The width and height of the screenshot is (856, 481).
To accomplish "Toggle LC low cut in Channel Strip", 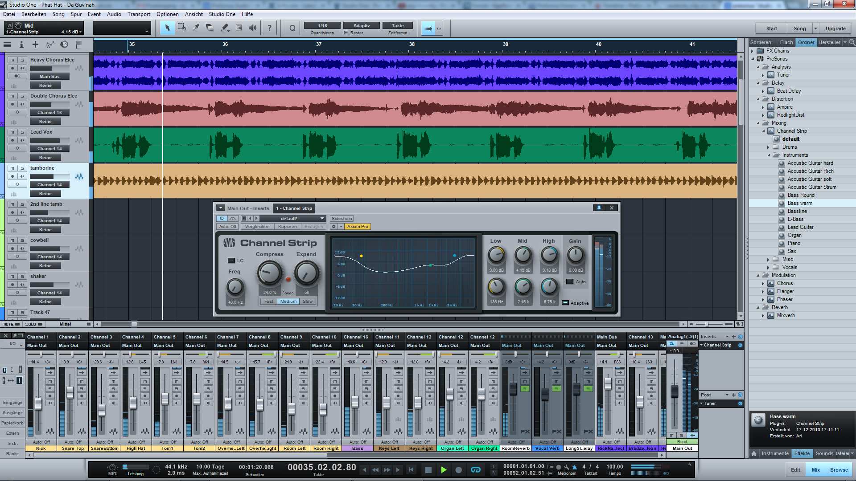I will [x=231, y=261].
